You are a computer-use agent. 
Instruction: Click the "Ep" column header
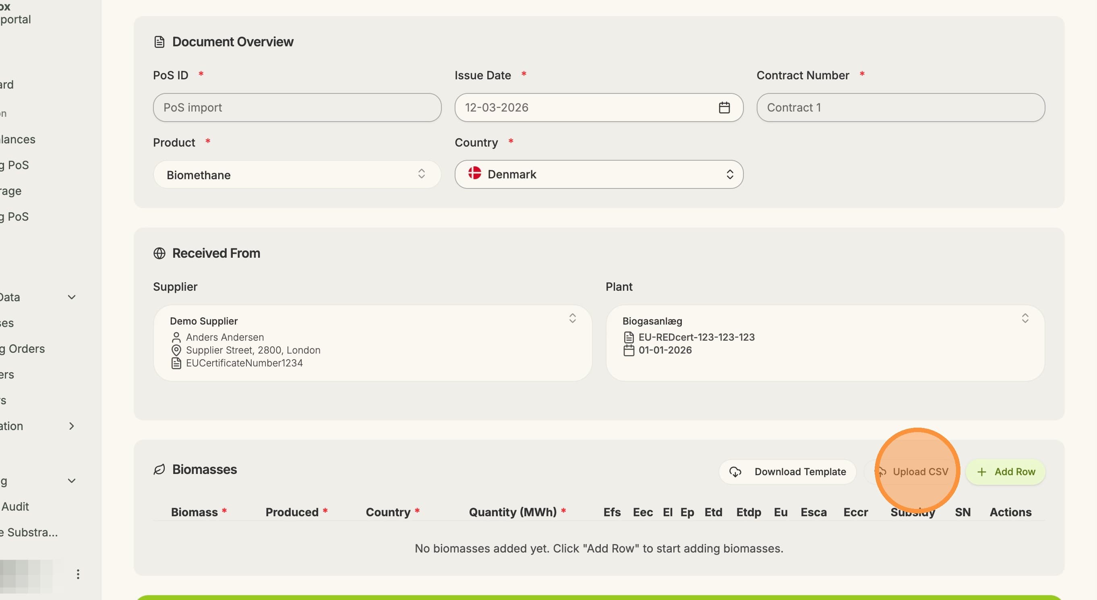point(687,512)
